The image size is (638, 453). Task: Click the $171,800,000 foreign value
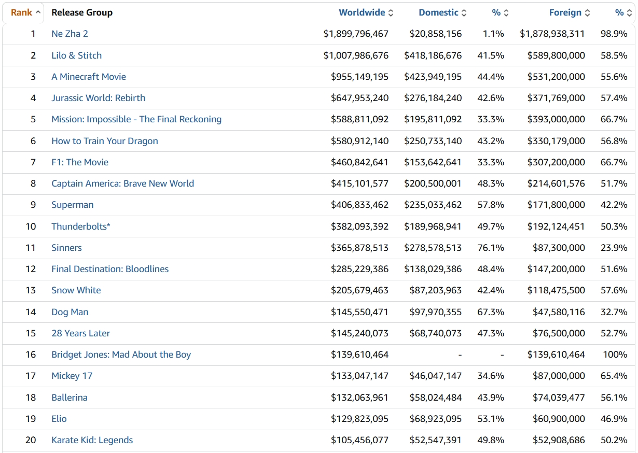556,205
